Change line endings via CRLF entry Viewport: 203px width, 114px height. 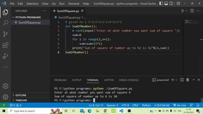click(x=135, y=105)
